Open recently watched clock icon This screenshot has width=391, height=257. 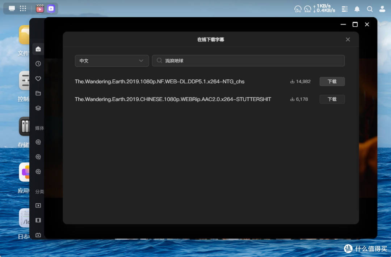click(x=38, y=64)
